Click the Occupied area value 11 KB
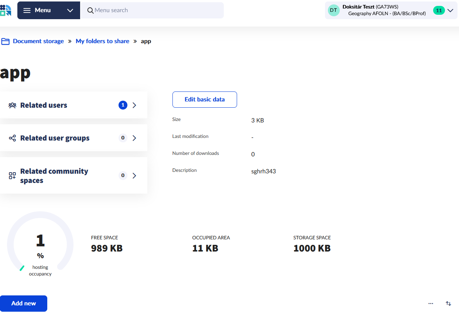The width and height of the screenshot is (459, 312). [x=205, y=248]
